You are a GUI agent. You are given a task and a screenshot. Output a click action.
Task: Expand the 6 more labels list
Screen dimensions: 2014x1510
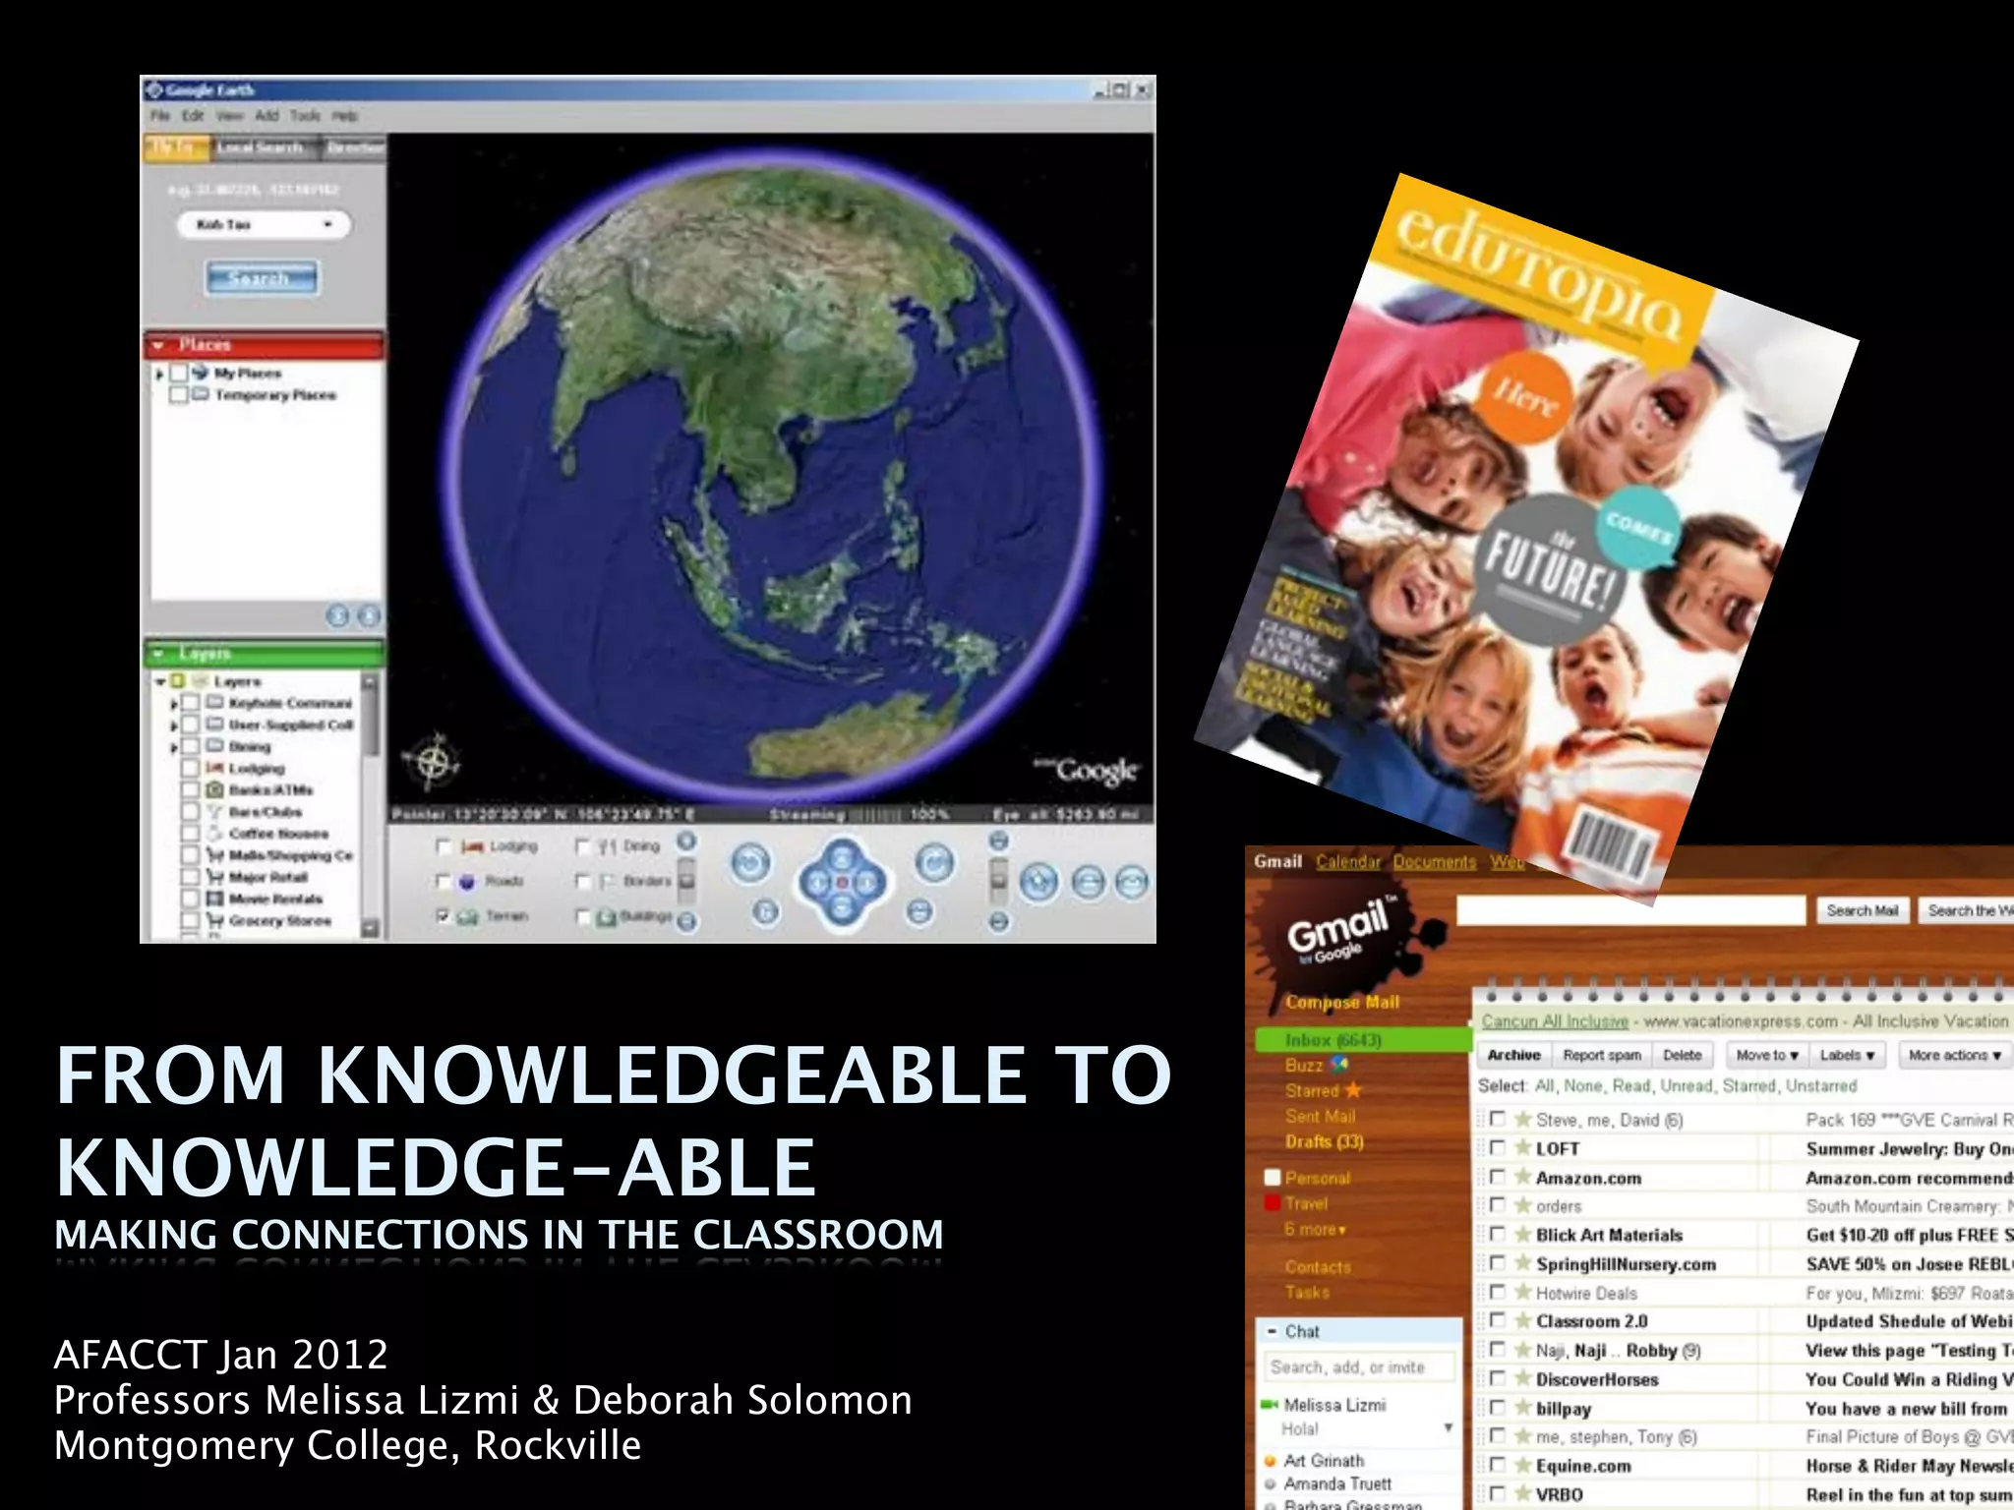click(x=1315, y=1230)
